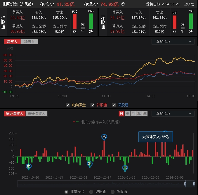Click the left handle of the range slider

coord(185,184)
